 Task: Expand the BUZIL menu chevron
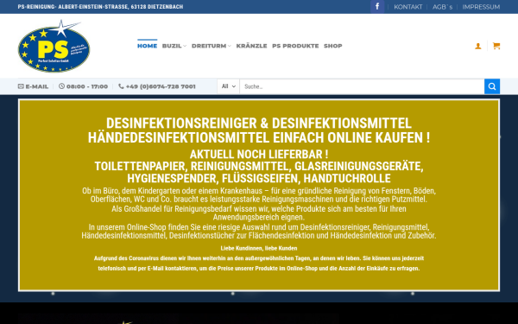pos(185,47)
